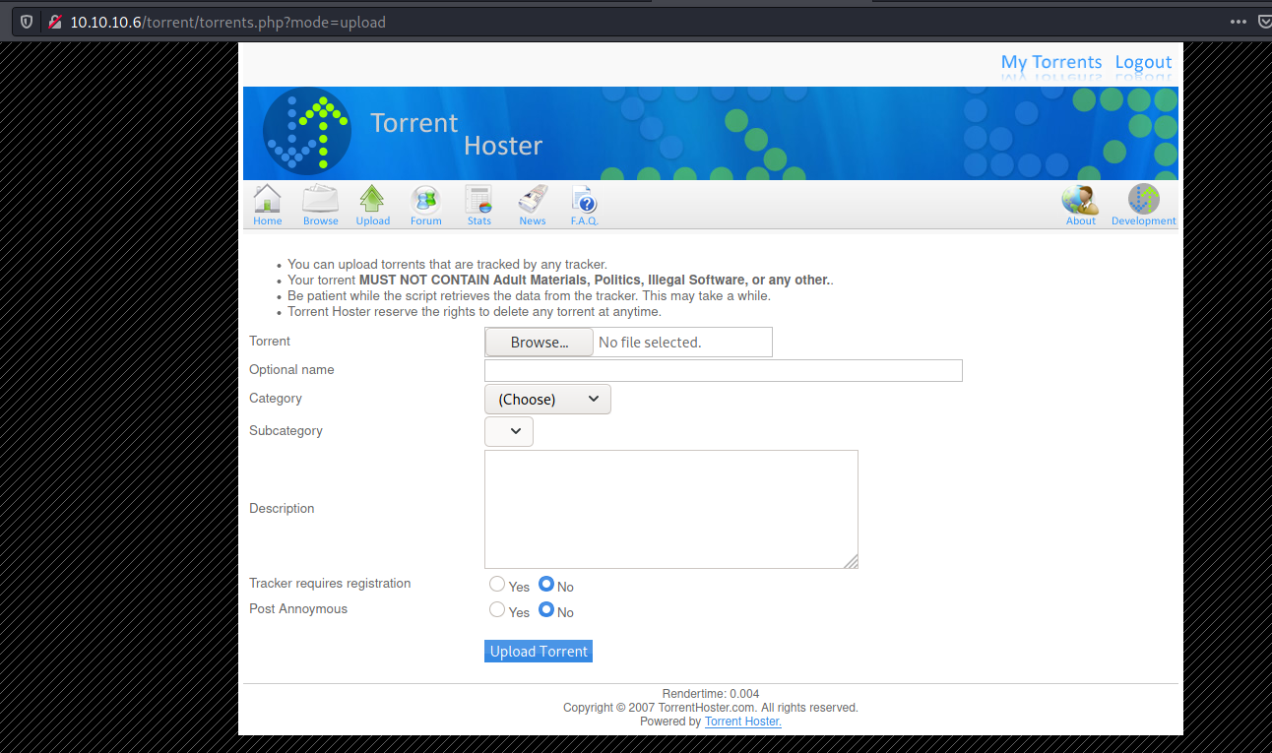Click the 'Subcategory' label

coord(286,431)
